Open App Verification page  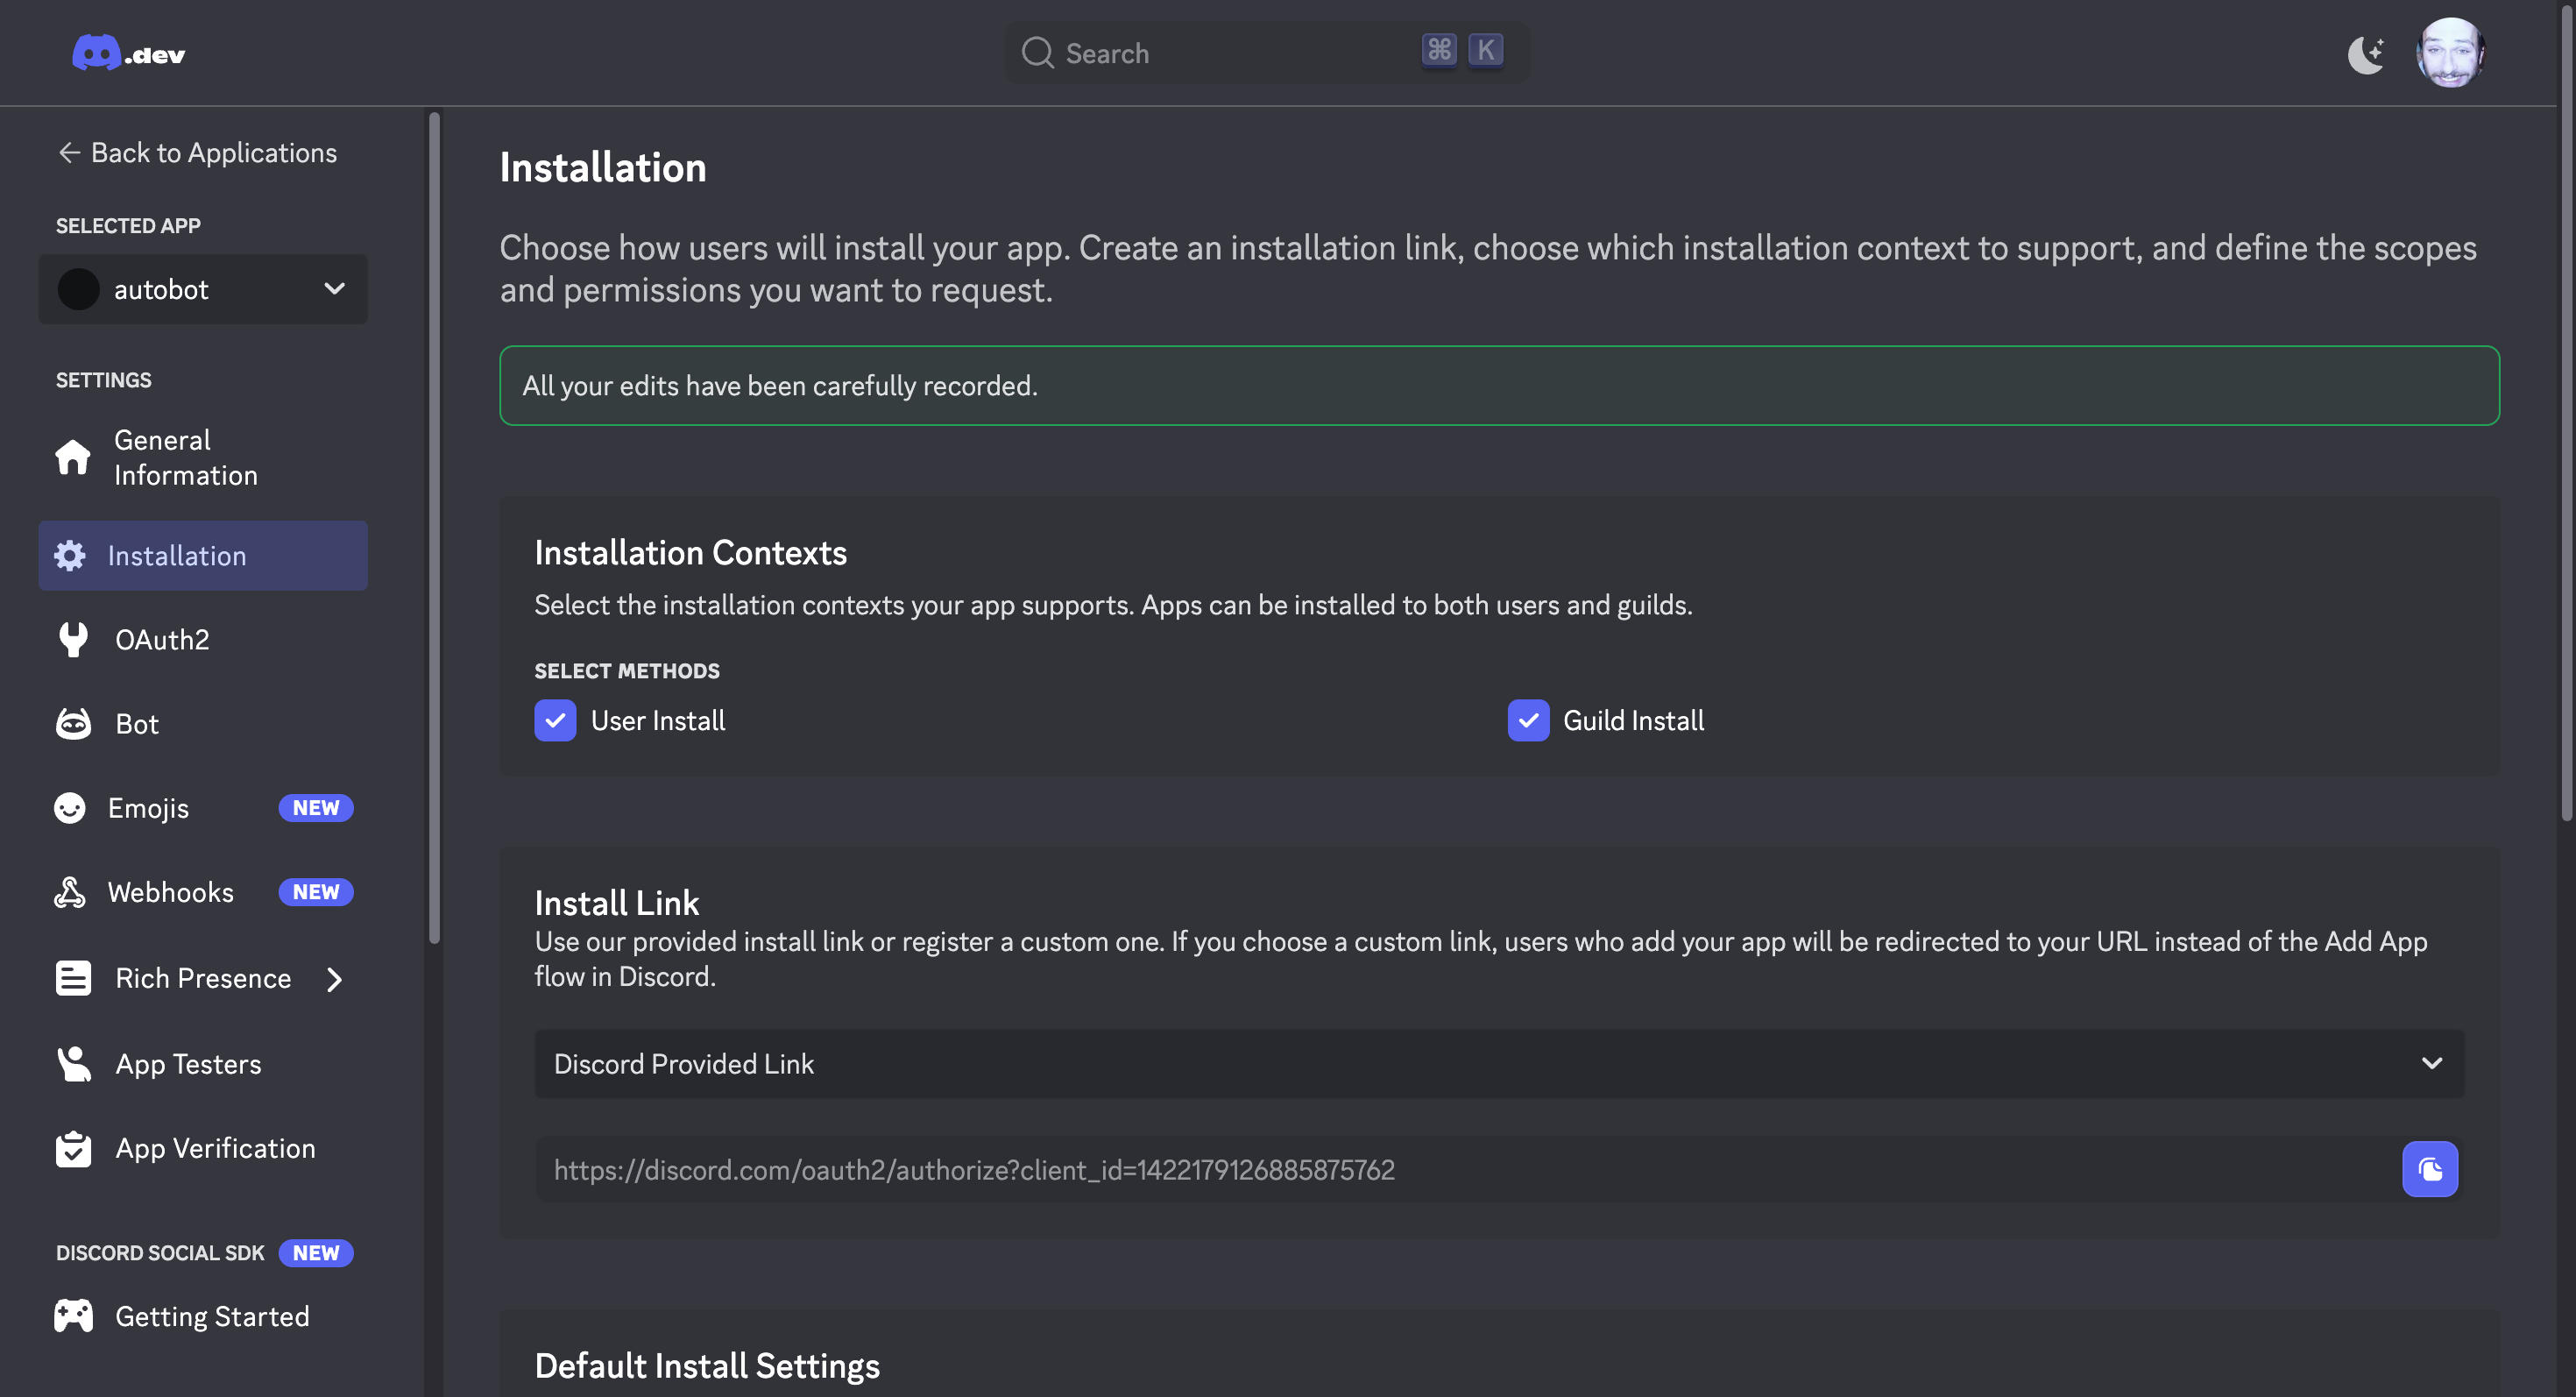203,1149
